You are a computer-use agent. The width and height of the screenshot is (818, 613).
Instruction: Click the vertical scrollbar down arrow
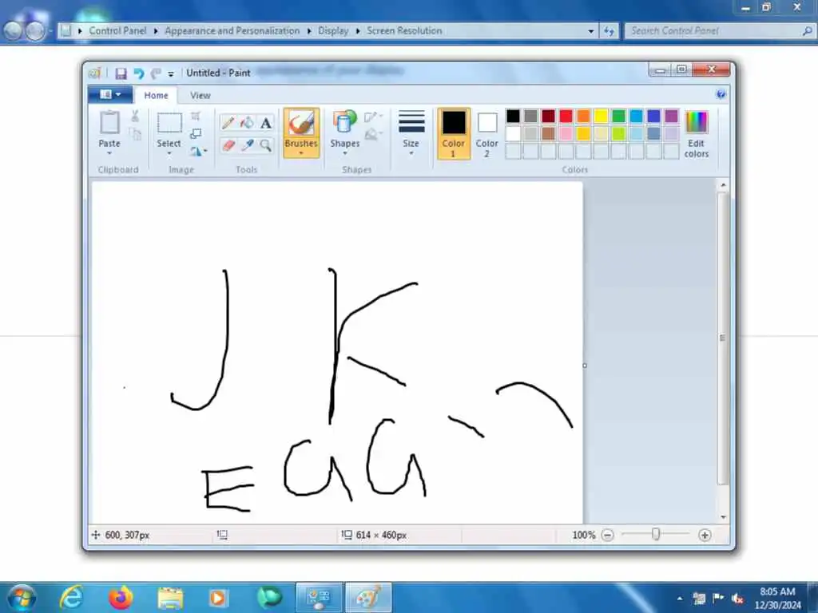723,517
